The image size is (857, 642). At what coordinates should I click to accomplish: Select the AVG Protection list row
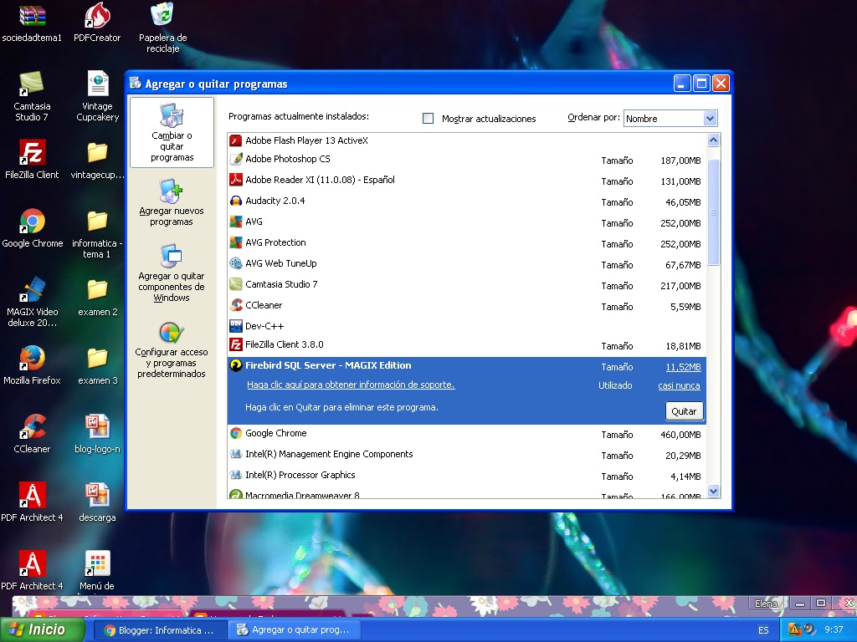[467, 243]
